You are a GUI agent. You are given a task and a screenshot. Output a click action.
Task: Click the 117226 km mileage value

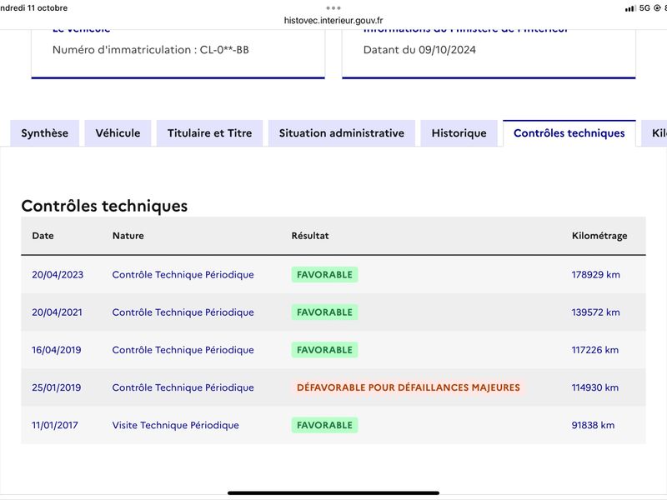pos(594,350)
